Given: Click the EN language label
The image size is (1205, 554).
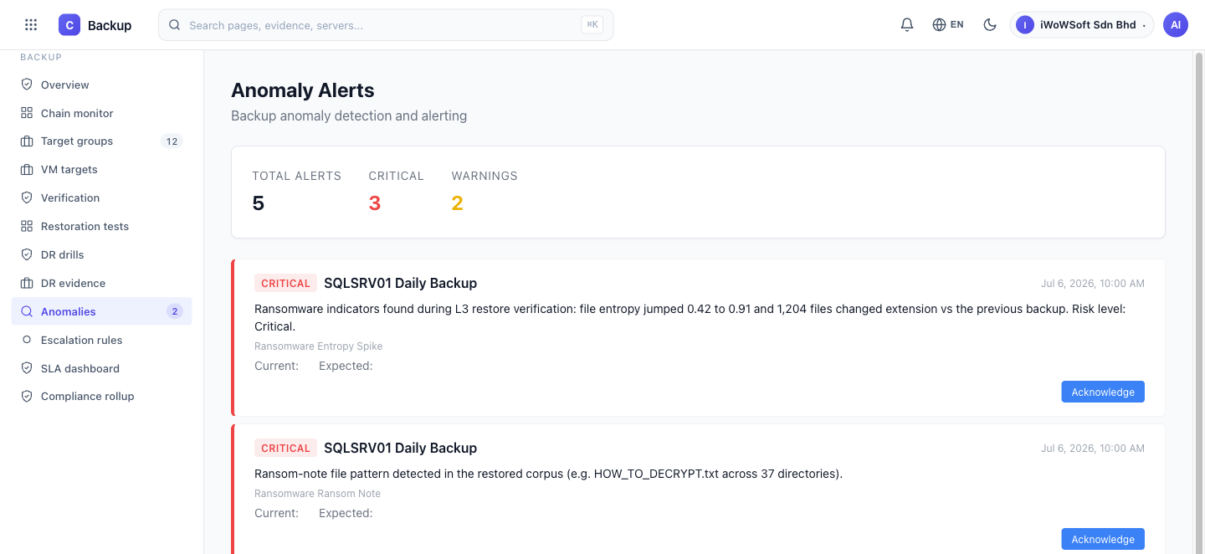Looking at the screenshot, I should (957, 25).
